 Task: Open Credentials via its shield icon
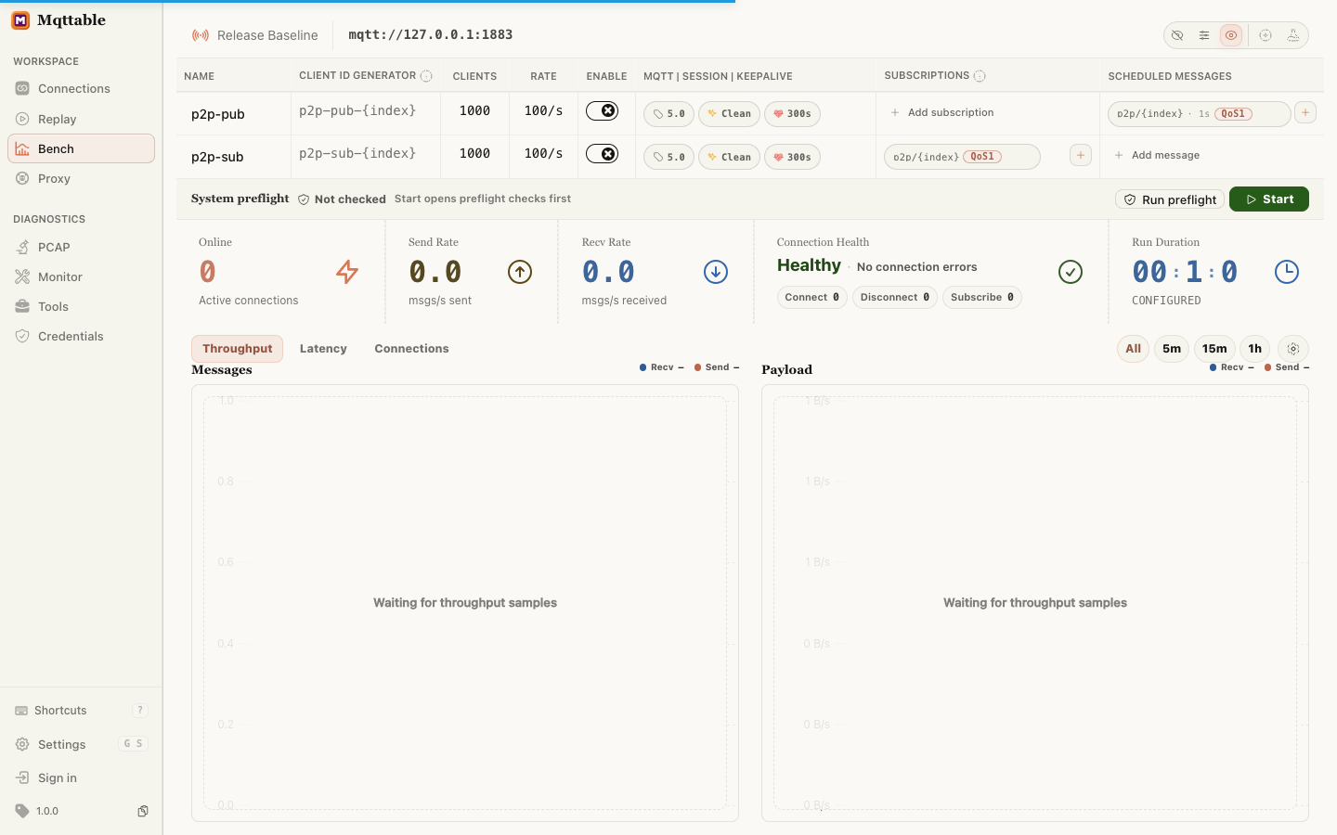(22, 336)
